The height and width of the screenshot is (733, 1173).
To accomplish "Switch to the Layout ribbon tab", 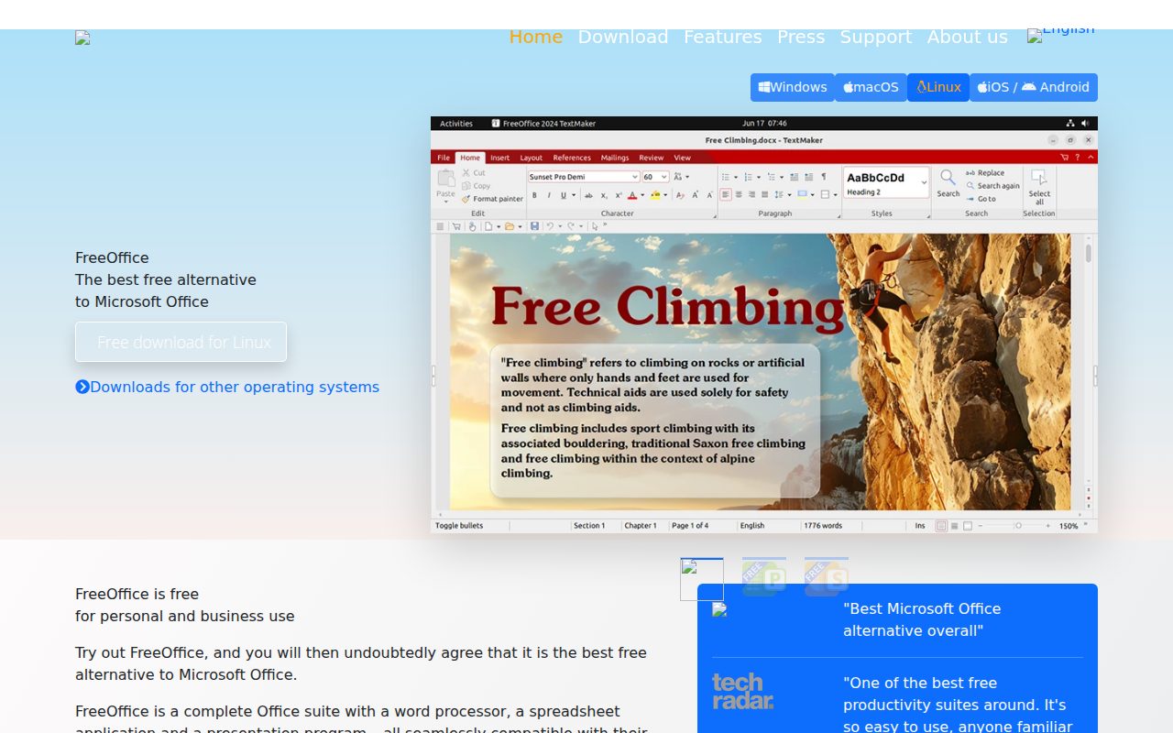I will click(532, 158).
